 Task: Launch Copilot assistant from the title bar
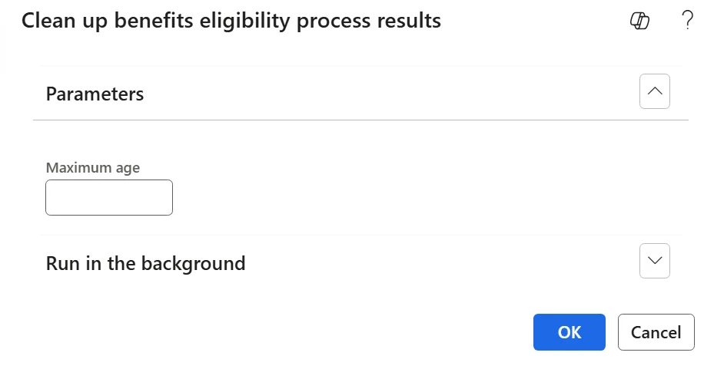point(639,21)
